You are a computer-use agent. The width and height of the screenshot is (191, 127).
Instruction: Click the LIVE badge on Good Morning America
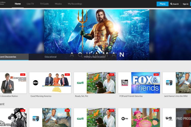(67, 75)
